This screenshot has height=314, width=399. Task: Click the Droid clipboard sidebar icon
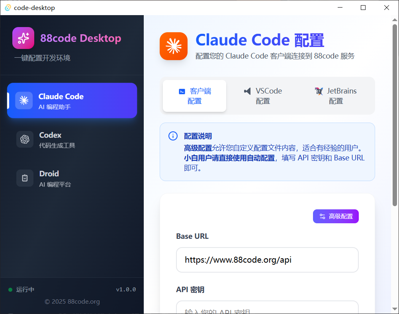tap(25, 178)
